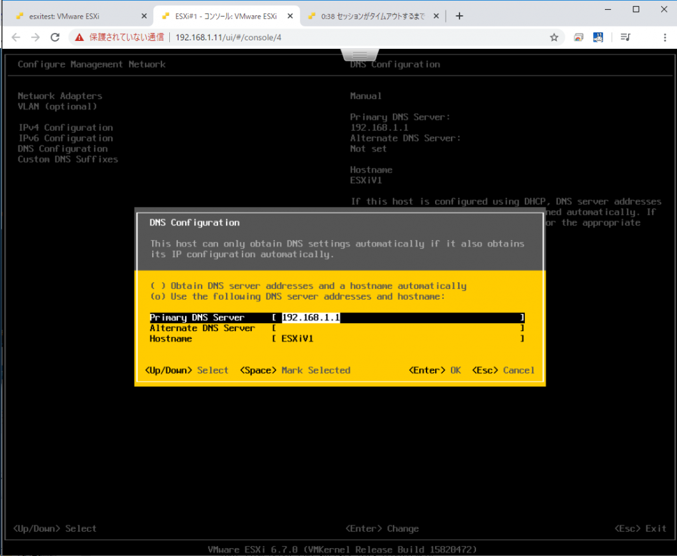Click the address bar URL 192.168.1.11
Screen dimensions: 677x556
tap(228, 38)
